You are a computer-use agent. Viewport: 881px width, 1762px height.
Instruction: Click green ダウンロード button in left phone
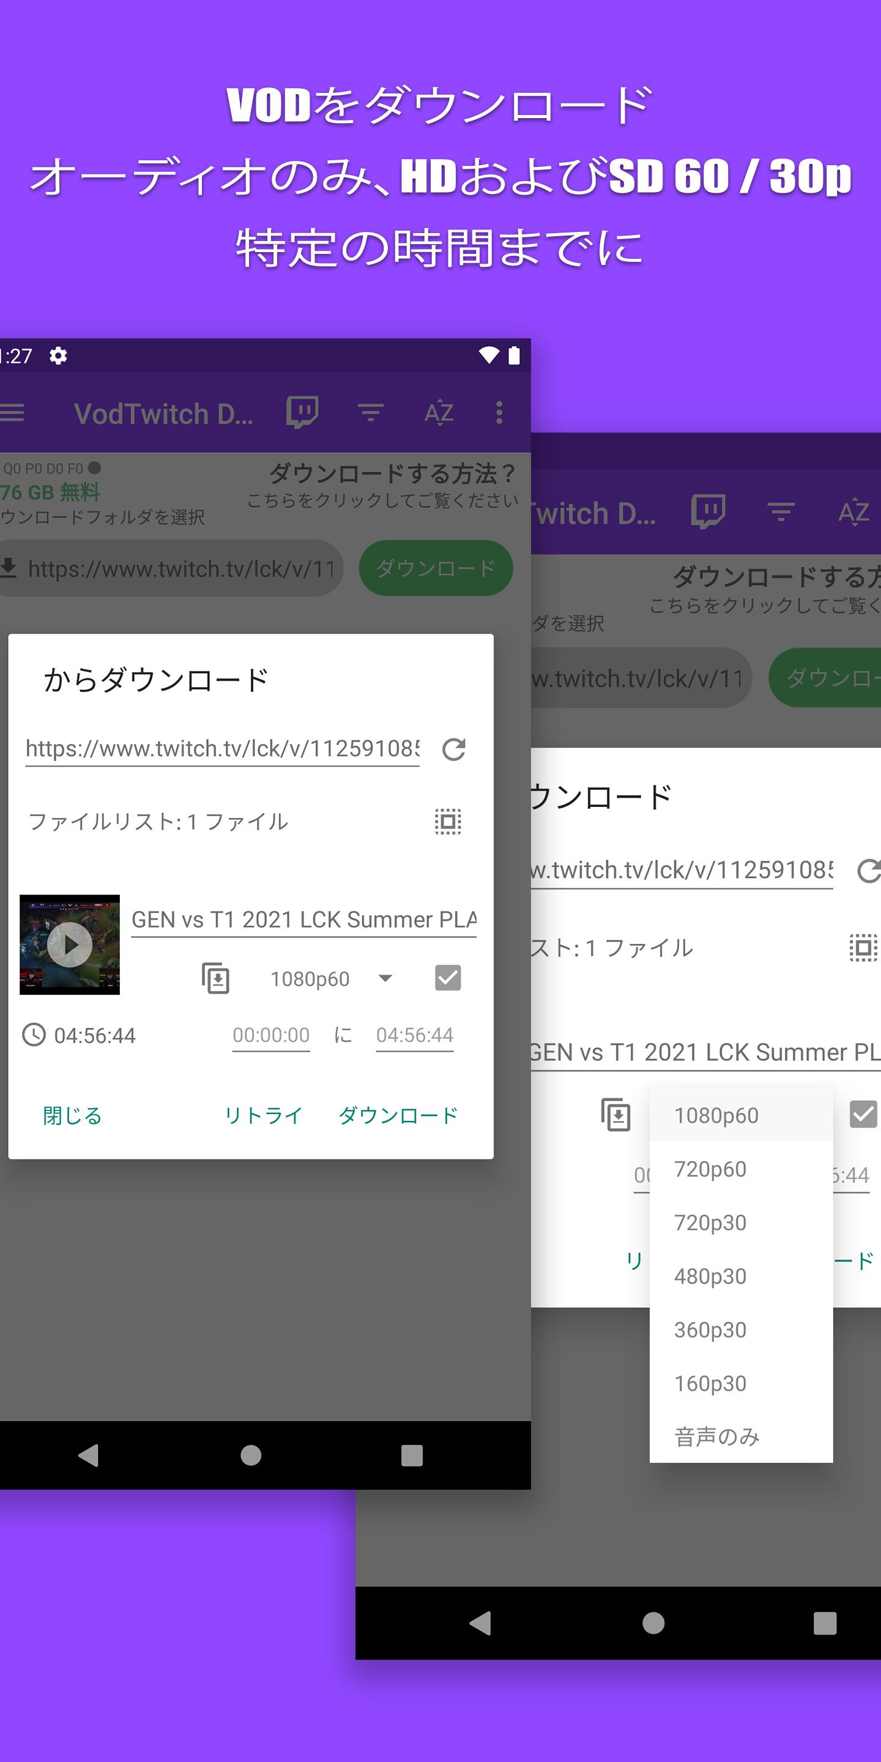[436, 568]
